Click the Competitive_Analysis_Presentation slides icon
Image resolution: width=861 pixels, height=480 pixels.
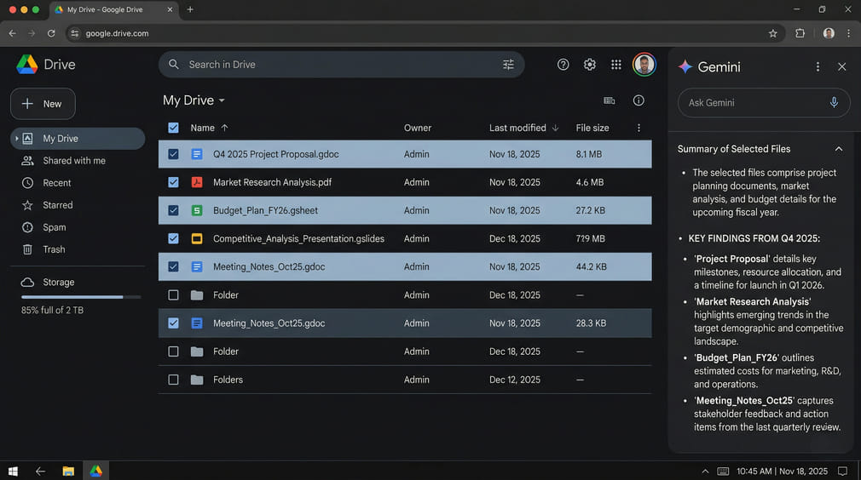click(x=197, y=239)
